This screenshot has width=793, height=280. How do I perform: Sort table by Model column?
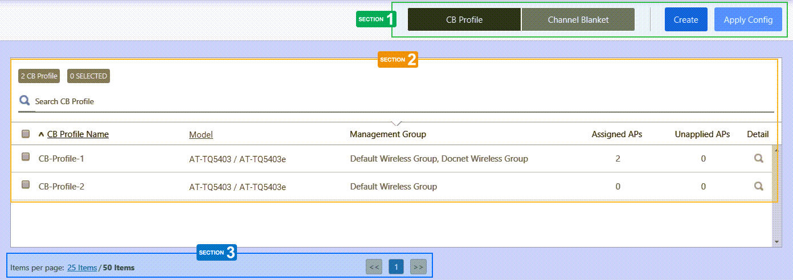(201, 135)
